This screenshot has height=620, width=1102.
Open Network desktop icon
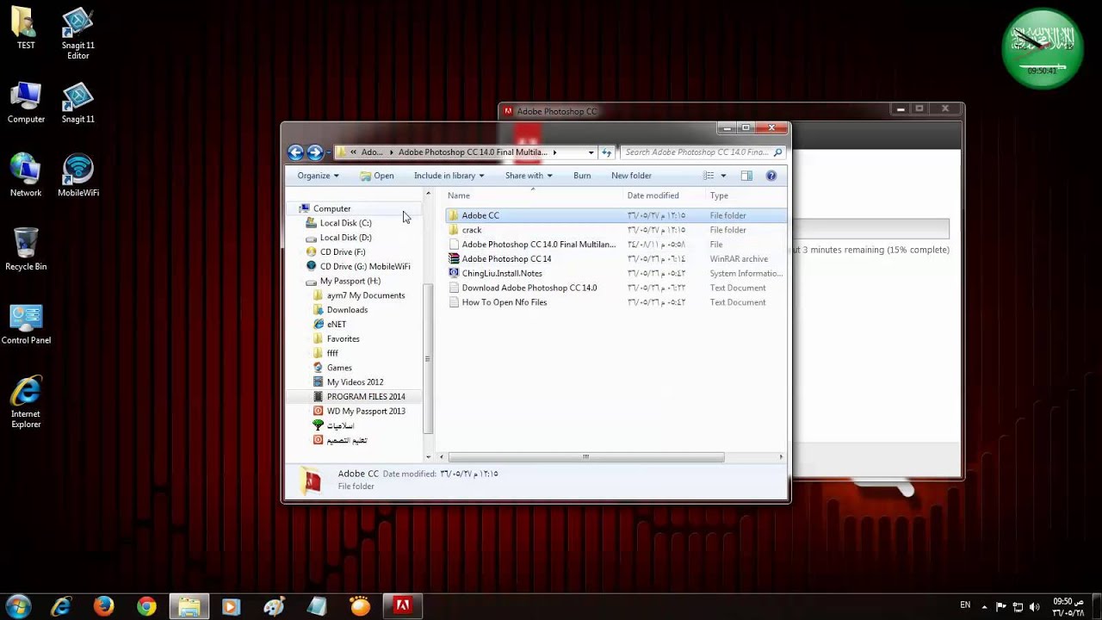pyautogui.click(x=26, y=176)
